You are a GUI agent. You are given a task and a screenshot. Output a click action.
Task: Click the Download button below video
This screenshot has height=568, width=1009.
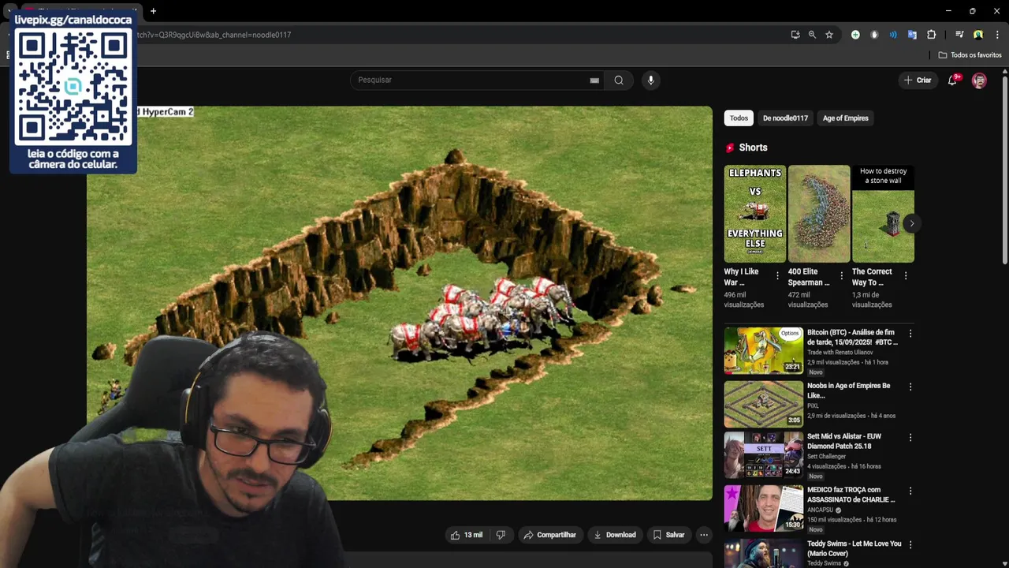[x=614, y=535]
